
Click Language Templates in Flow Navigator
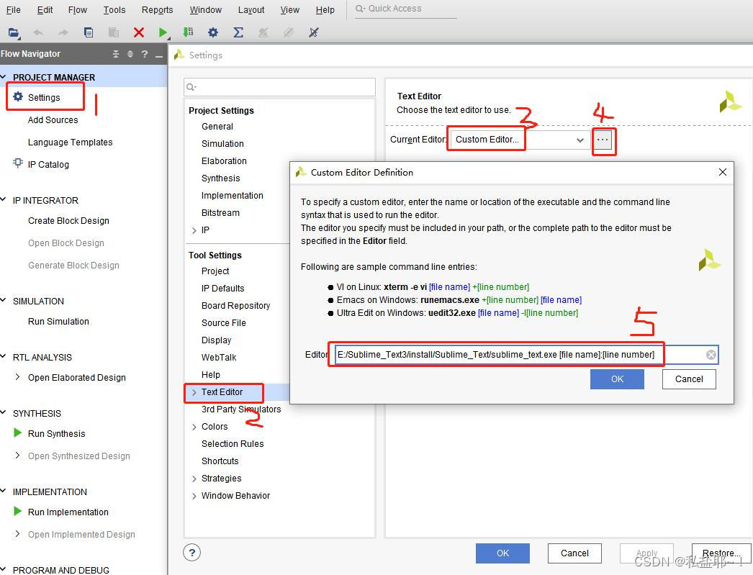click(x=70, y=142)
